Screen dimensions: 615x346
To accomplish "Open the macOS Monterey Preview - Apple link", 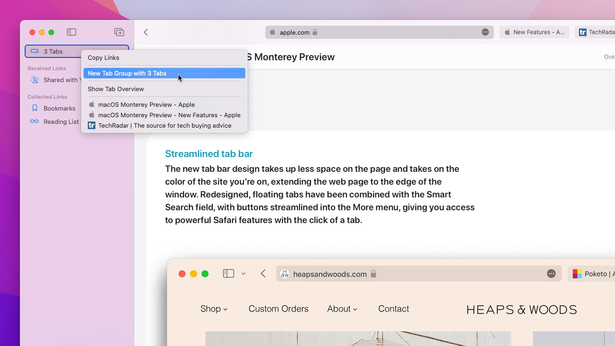I will (147, 104).
